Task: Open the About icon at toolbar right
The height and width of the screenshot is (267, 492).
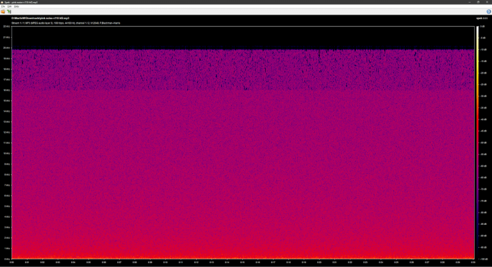Action: [x=489, y=11]
